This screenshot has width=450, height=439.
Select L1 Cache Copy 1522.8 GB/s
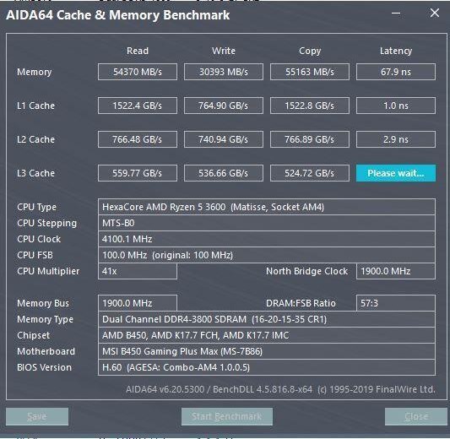310,106
